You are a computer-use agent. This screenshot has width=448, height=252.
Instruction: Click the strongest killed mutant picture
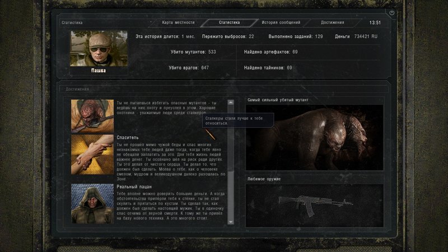coord(315,137)
